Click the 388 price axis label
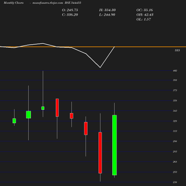The width and height of the screenshot is (186, 186). coord(175,80)
